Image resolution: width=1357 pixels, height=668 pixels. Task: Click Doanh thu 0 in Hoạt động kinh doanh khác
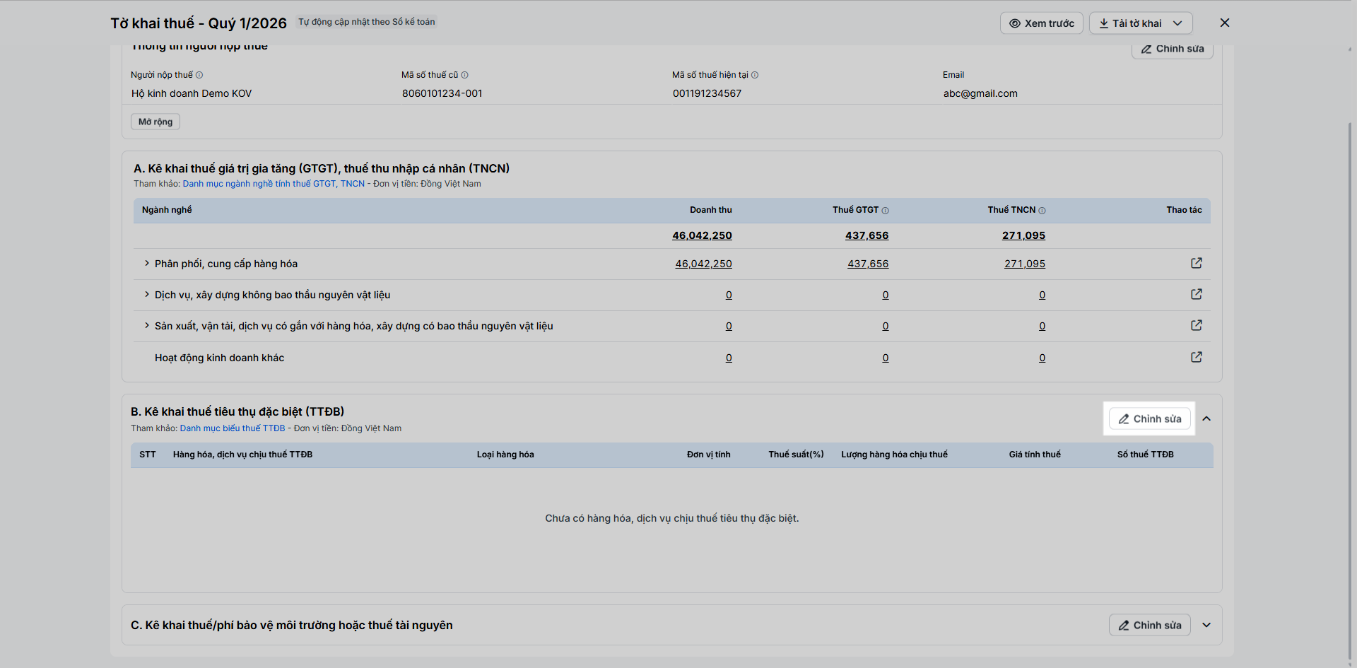coord(729,358)
